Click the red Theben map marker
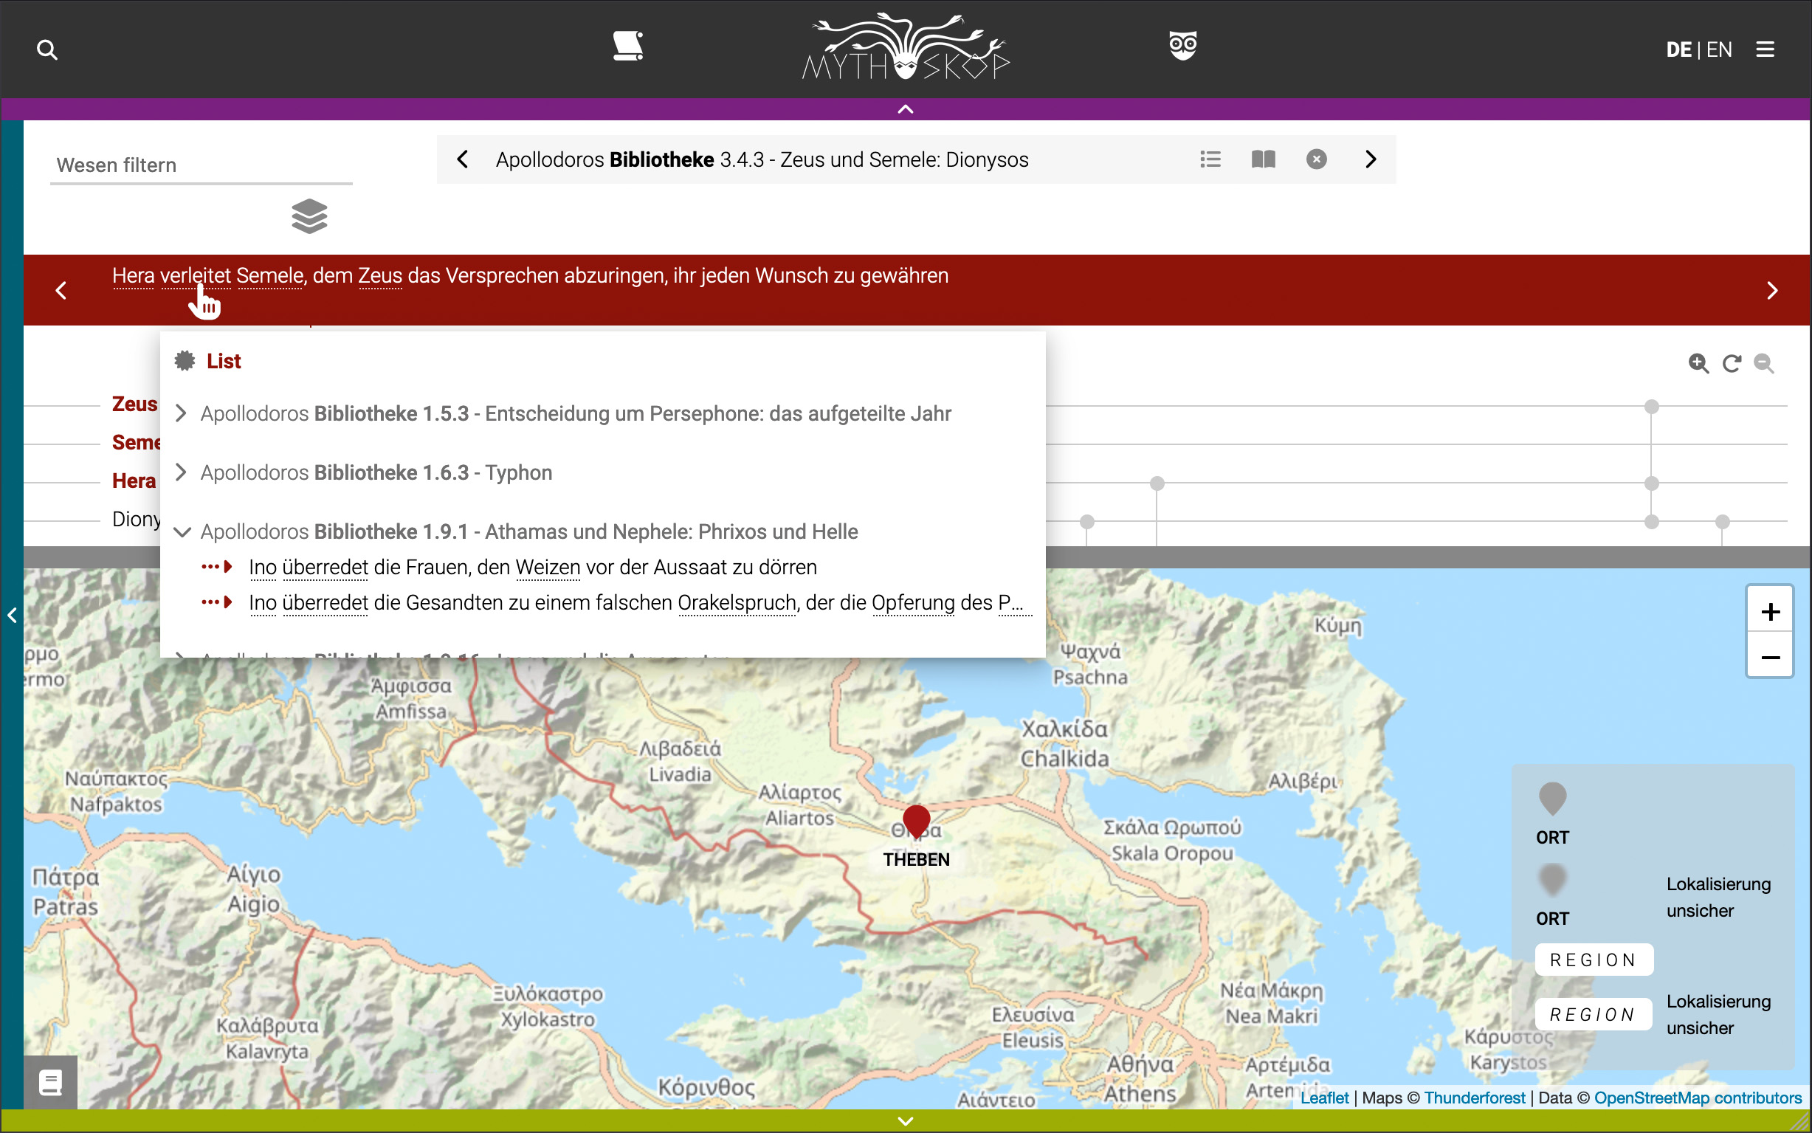 tap(916, 822)
